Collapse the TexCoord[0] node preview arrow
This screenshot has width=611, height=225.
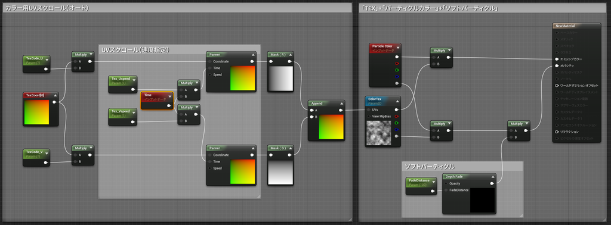55,95
